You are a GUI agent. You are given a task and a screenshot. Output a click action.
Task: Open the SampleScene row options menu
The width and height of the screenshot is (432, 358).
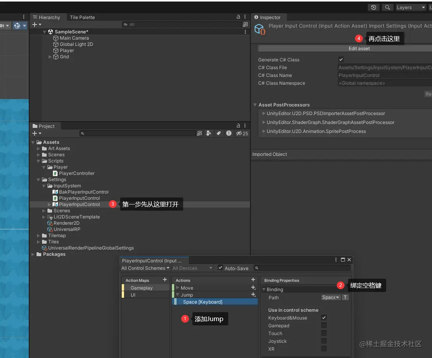(x=245, y=32)
